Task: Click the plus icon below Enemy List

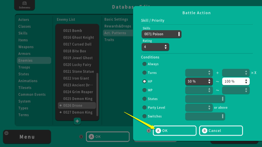Action: (x=77, y=121)
